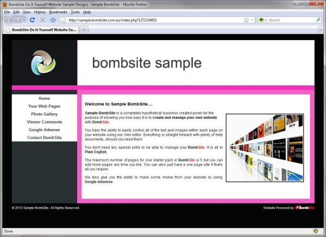Open the File menu

pos(7,12)
